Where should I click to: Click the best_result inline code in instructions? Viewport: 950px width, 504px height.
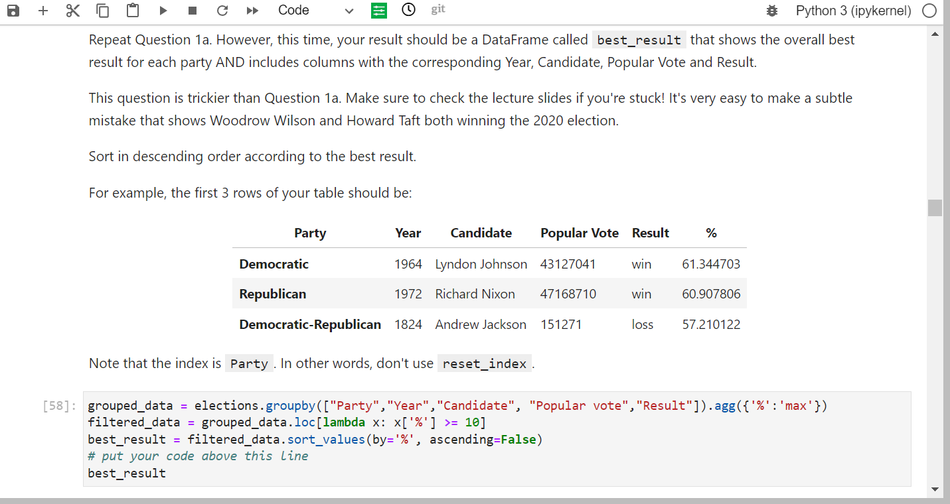point(639,40)
